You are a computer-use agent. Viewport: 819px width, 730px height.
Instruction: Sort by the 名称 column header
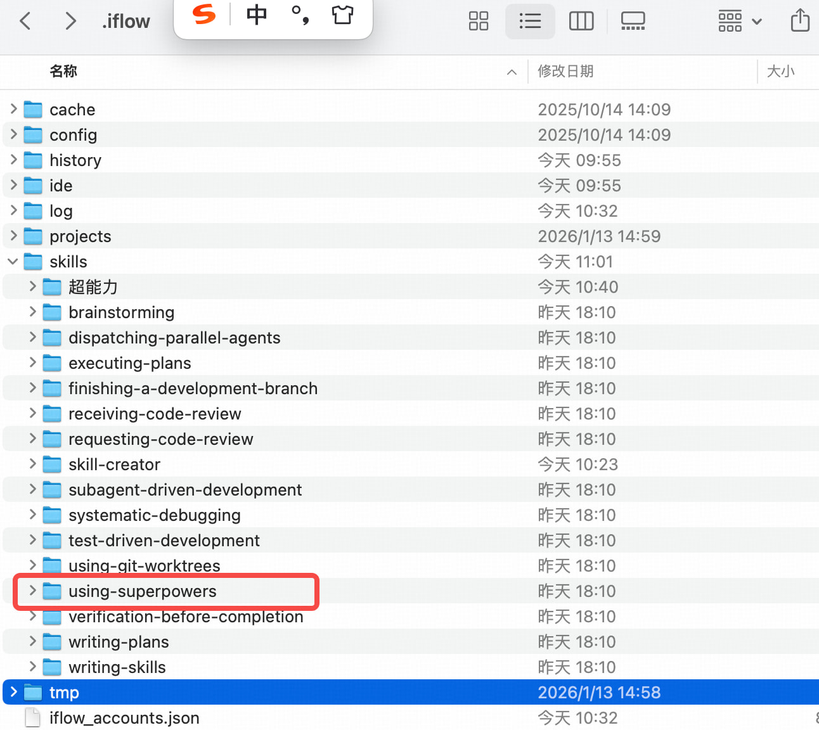[x=63, y=71]
